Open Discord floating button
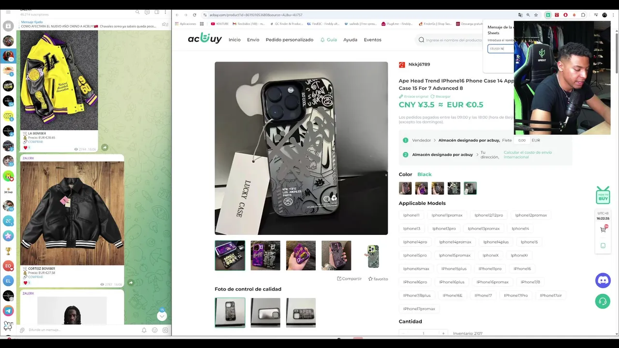The width and height of the screenshot is (619, 348). [x=603, y=280]
